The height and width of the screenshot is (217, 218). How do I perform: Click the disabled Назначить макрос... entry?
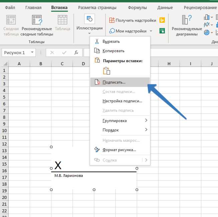(x=120, y=140)
